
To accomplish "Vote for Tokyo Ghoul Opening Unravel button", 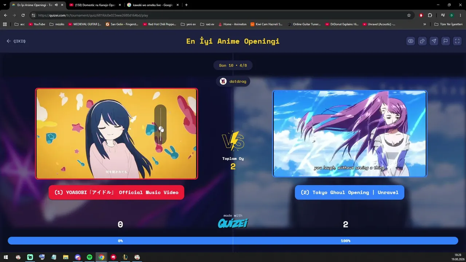I will (x=349, y=192).
